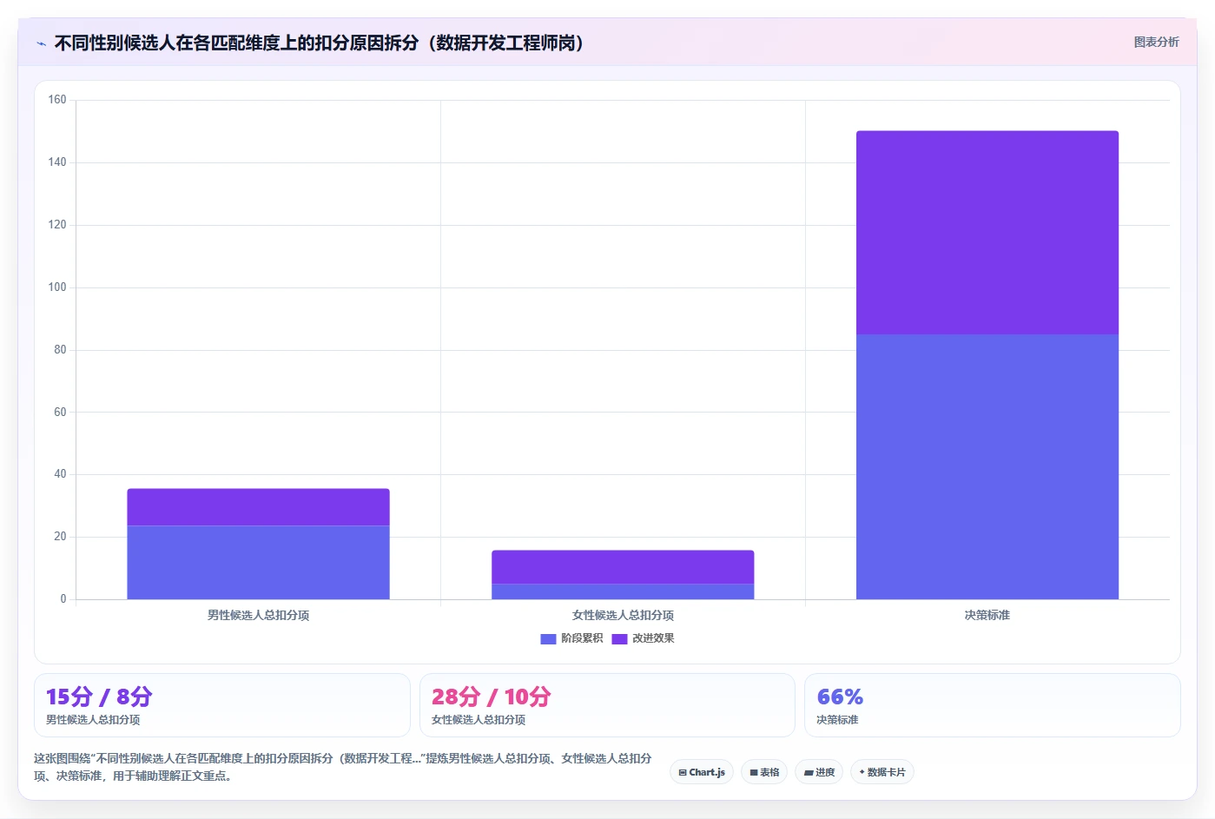1215x819 pixels.
Task: Click the 图表分析 label in header
Action: 1156,42
